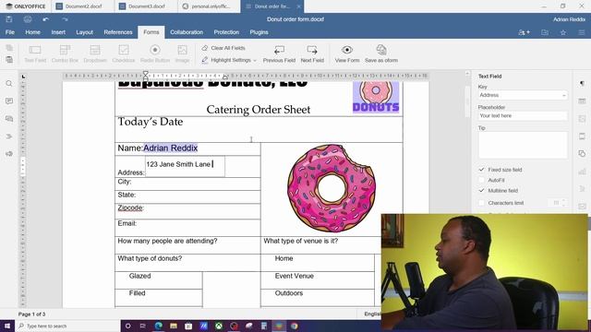Click Clear All Fields button

point(223,48)
